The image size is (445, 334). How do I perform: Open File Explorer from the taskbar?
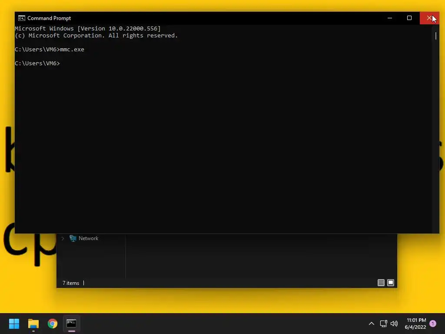(33, 324)
